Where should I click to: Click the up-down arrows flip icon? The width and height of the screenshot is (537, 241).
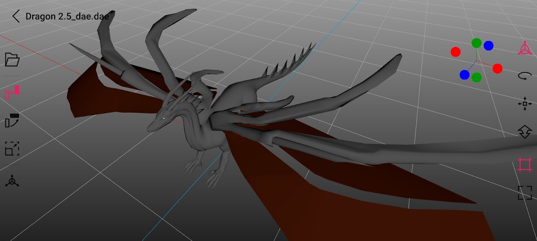(524, 132)
